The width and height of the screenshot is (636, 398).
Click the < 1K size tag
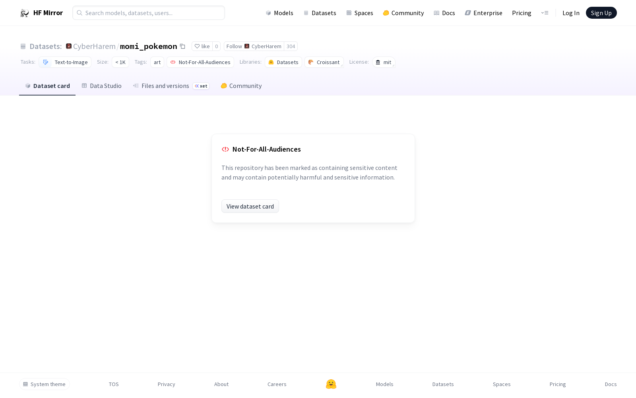click(x=120, y=62)
